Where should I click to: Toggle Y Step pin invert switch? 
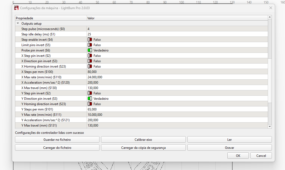(90, 93)
